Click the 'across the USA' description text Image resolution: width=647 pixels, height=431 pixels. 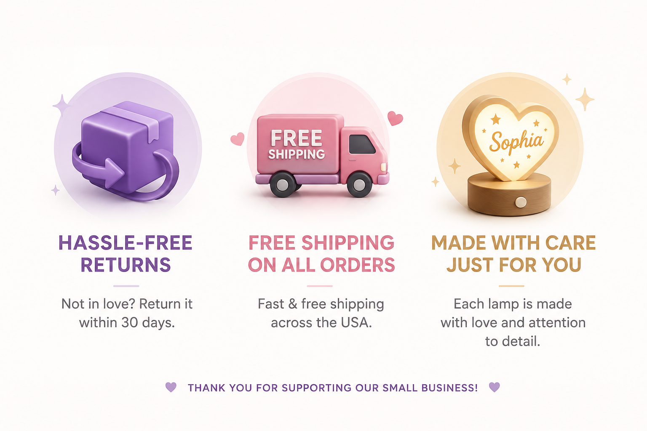coord(321,322)
